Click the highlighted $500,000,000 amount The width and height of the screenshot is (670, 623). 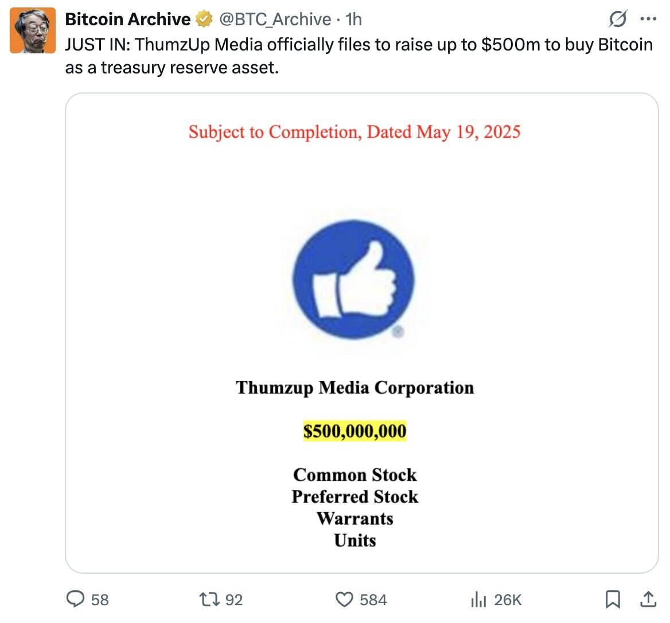pyautogui.click(x=355, y=431)
